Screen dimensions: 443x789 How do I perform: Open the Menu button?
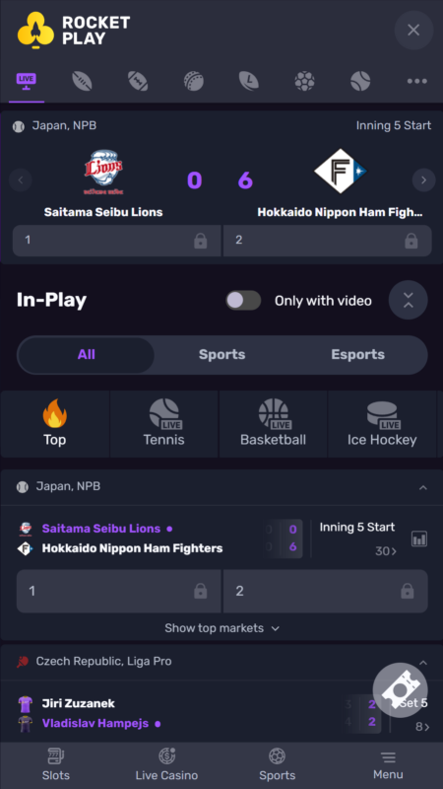click(388, 764)
